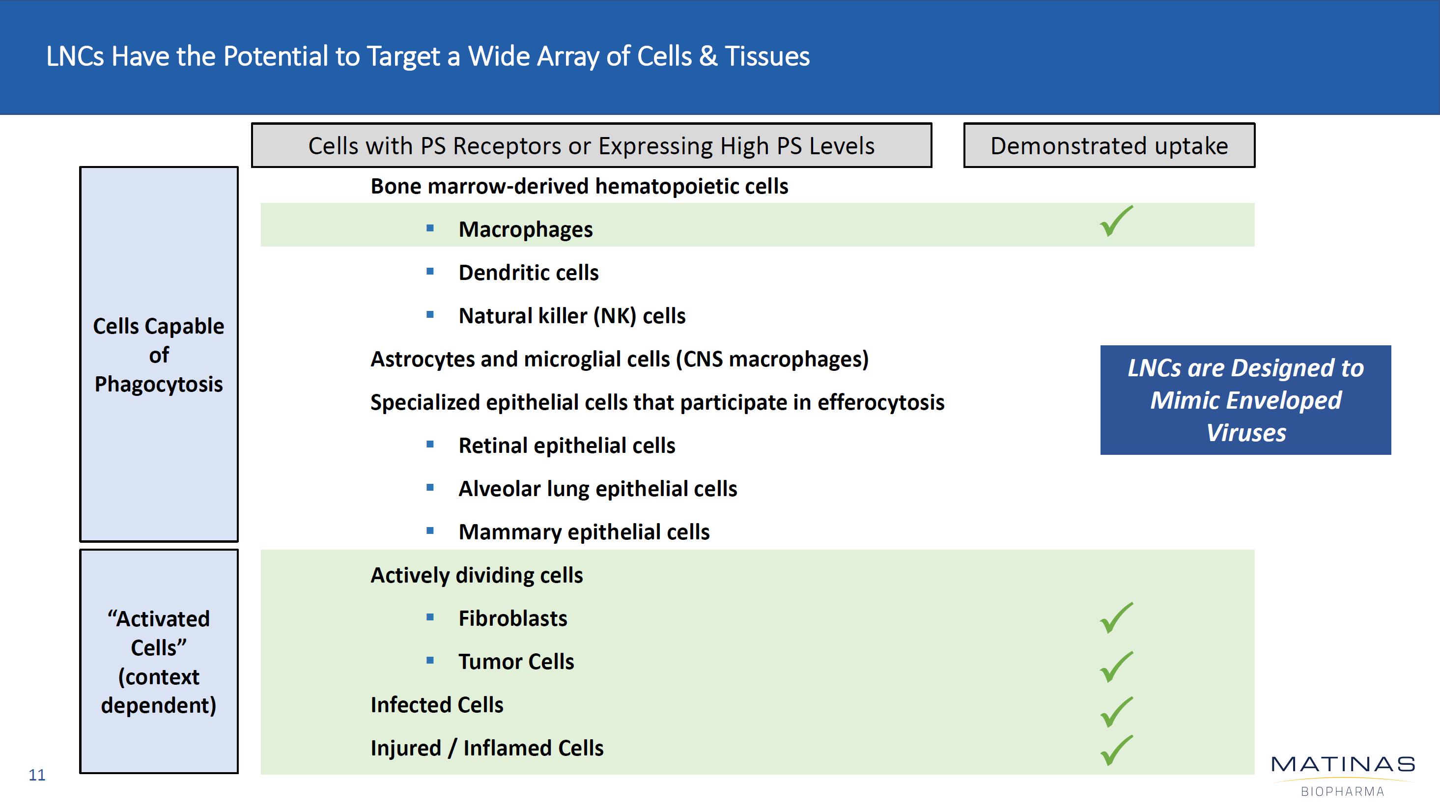Click the Activated Cells context dependent box

(x=159, y=662)
